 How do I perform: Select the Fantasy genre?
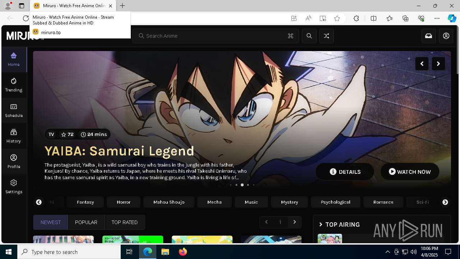(x=86, y=202)
